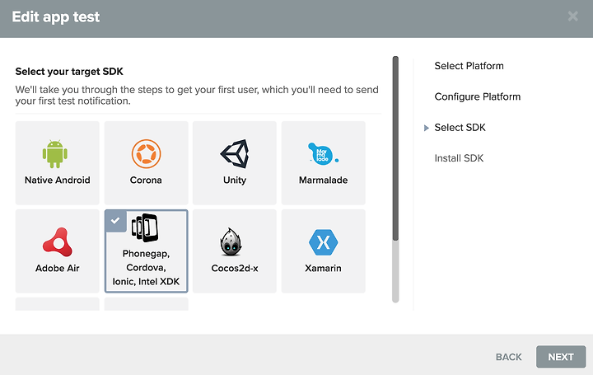The width and height of the screenshot is (593, 375).
Task: Go to the Select Platform step
Action: click(x=469, y=66)
